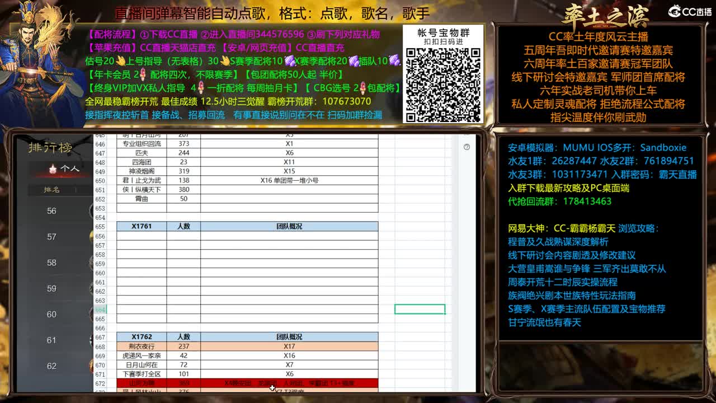
Task: Click the 代抢回流群: 178413463 text
Action: 560,201
